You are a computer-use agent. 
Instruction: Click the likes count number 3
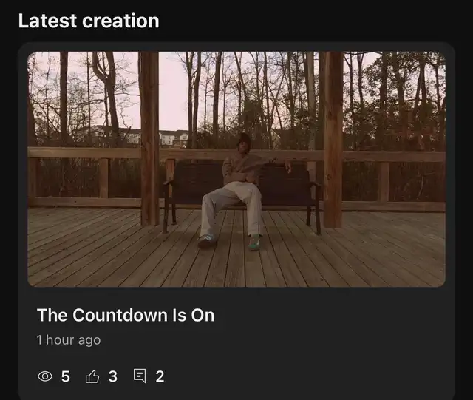[113, 376]
